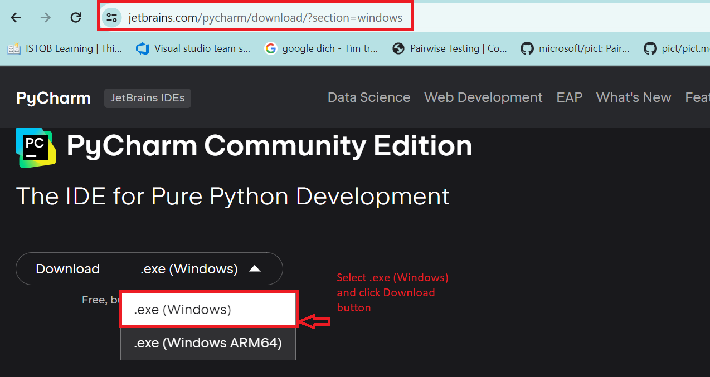The width and height of the screenshot is (710, 377).
Task: Collapse the installer format dropdown
Action: (201, 268)
